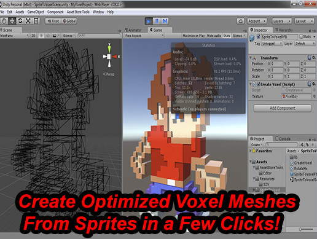Viewport: 317px width, 239px height.
Task: Click the Add Component button
Action: [x=283, y=108]
